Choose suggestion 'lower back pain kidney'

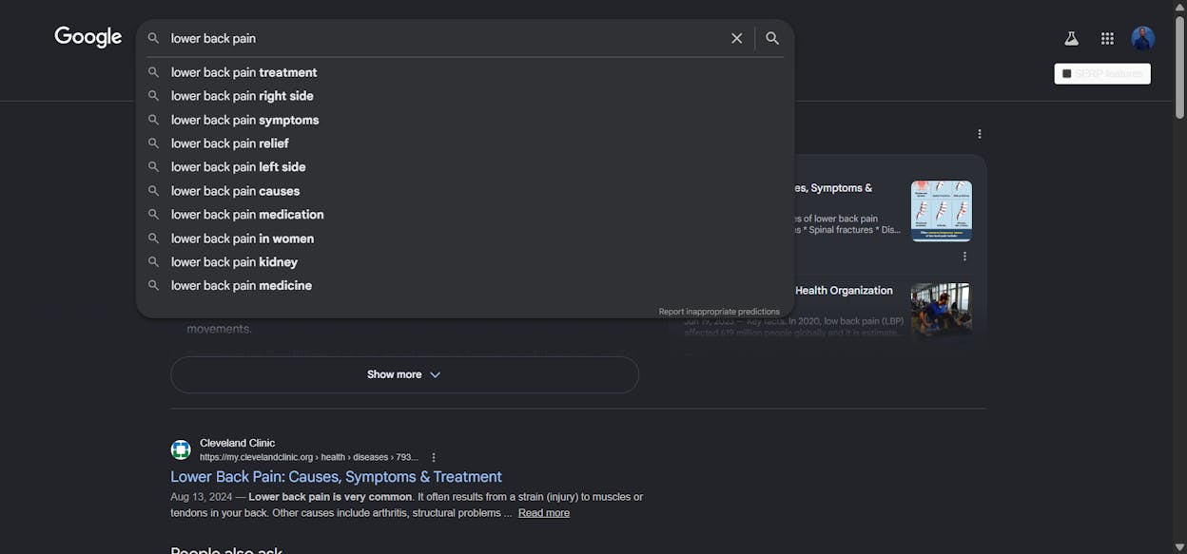pyautogui.click(x=465, y=262)
